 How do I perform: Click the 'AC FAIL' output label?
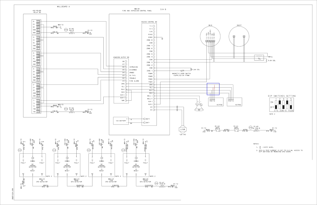133,76
